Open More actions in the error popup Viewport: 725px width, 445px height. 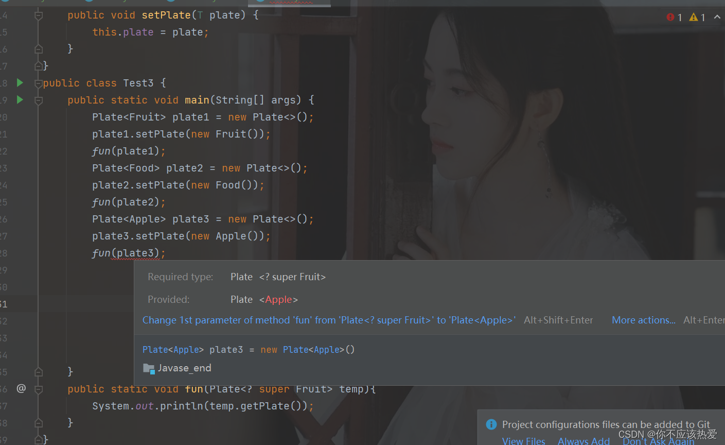643,320
